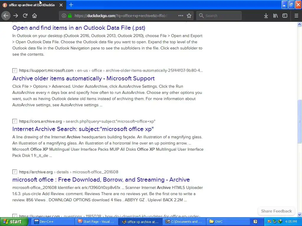Click the vertical scrollbar thumb
302x226 pixels.
pyautogui.click(x=299, y=121)
